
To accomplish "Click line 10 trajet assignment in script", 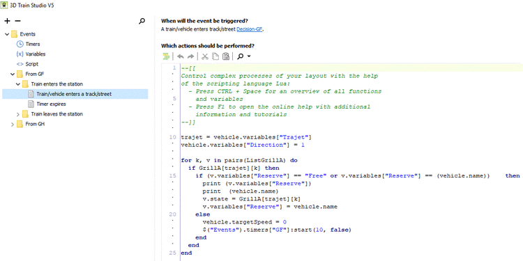I will (x=246, y=137).
